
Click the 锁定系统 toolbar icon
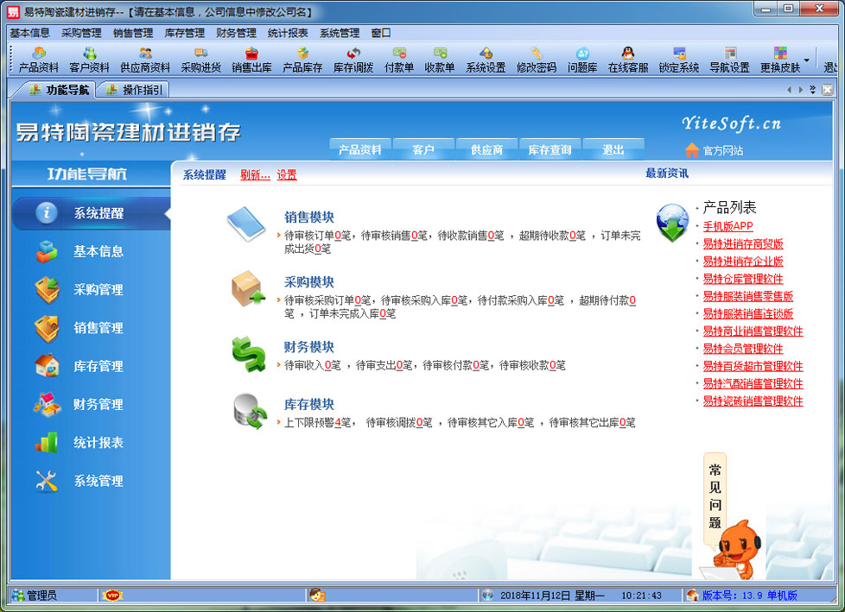click(679, 60)
